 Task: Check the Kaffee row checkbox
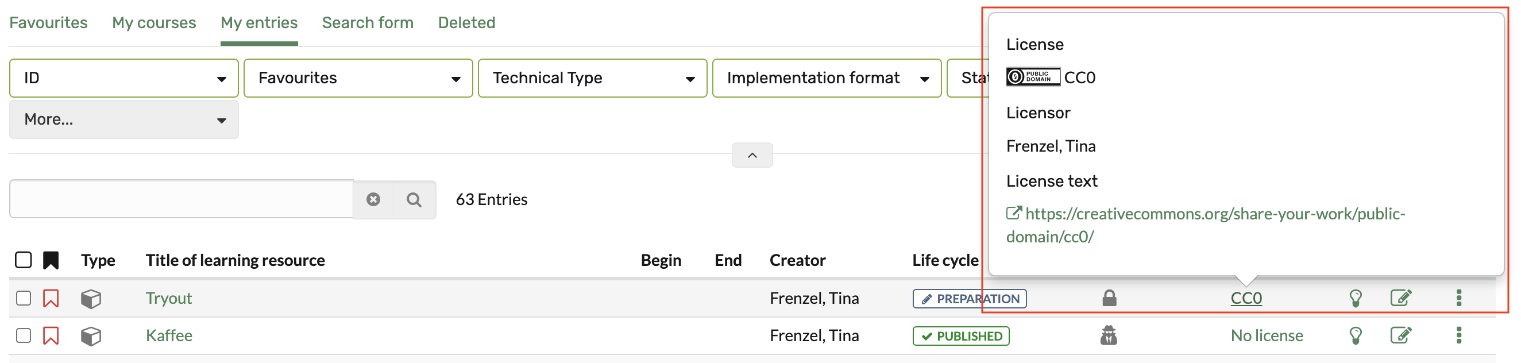coord(24,335)
